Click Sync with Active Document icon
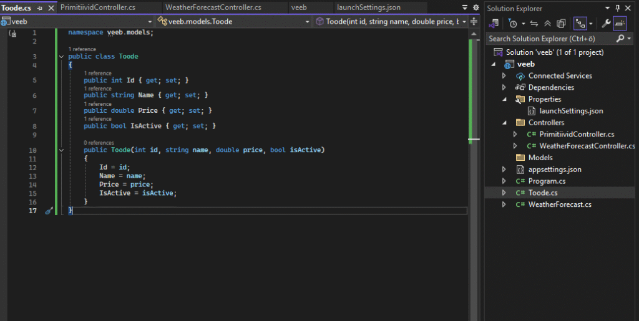 point(534,24)
